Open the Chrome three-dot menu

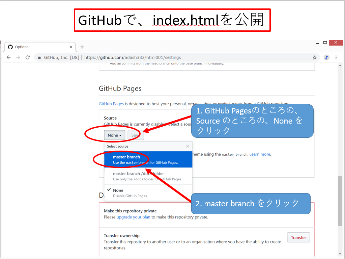pos(336,57)
